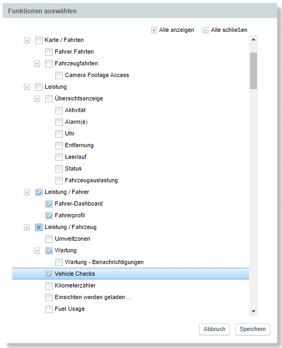Select the Fahrer-Dashboard tree label
Screen dimensions: 282x348
[x=79, y=203]
